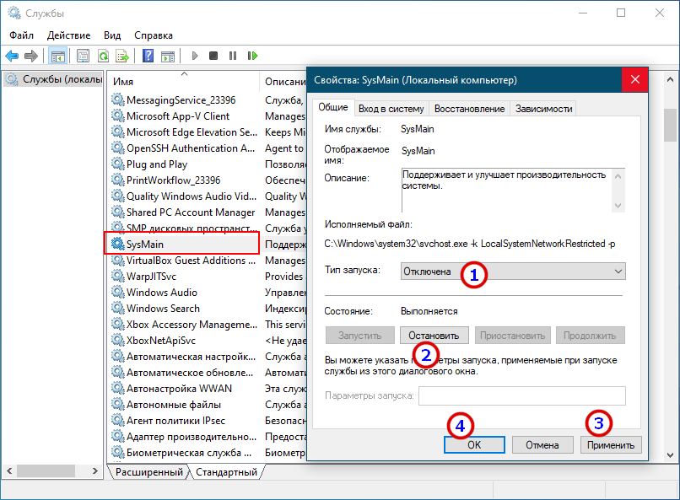Select the Windows Search service row
Viewport: 680px width, 500px height.
[x=163, y=309]
